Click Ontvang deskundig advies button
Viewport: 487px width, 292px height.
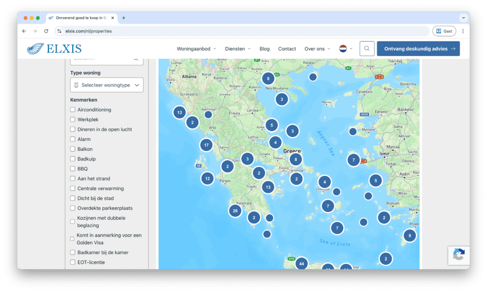pyautogui.click(x=418, y=49)
